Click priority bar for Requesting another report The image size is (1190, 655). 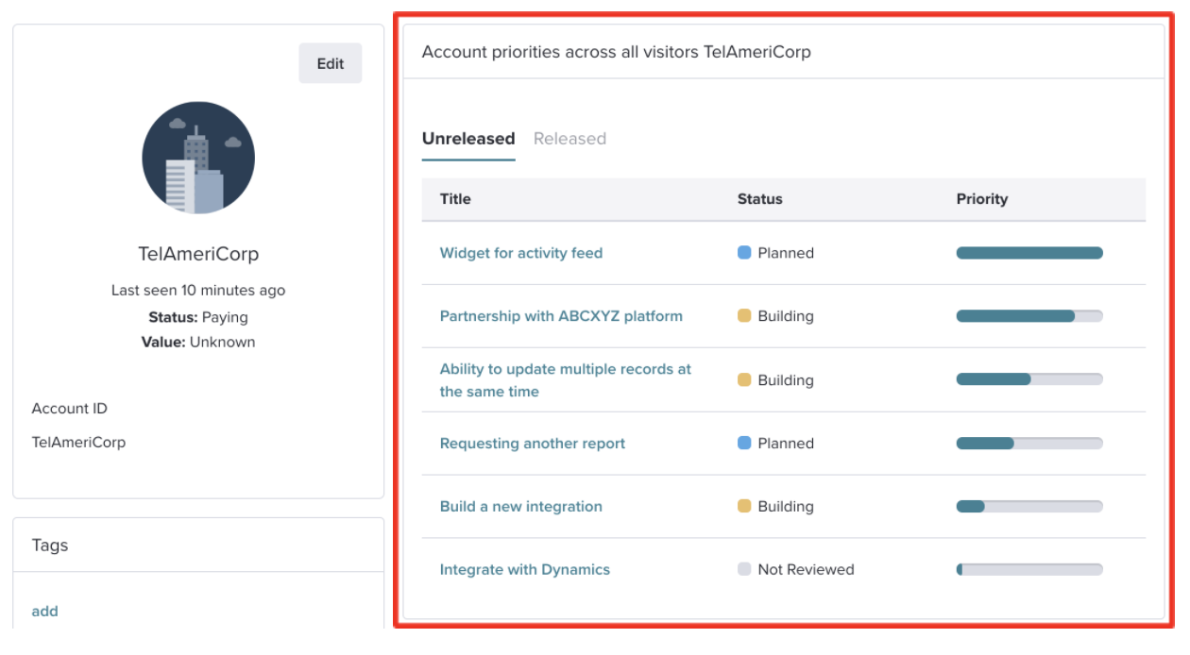click(1029, 444)
